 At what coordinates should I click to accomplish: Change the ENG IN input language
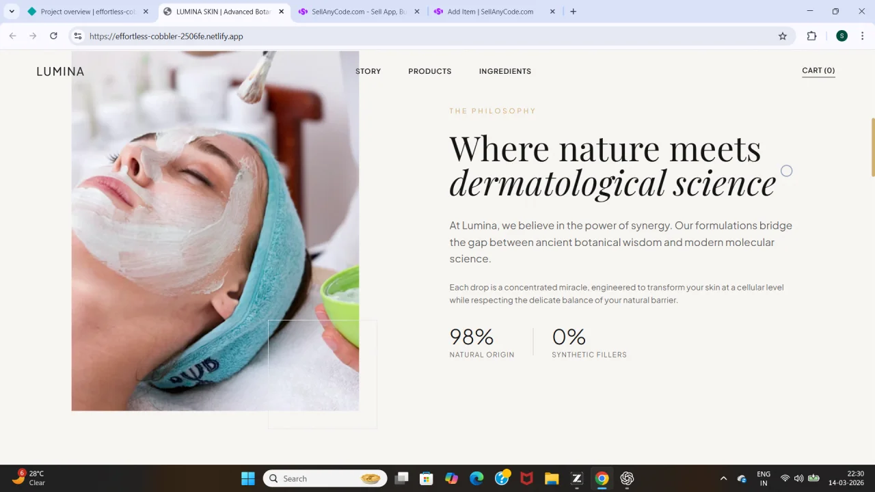pos(764,478)
